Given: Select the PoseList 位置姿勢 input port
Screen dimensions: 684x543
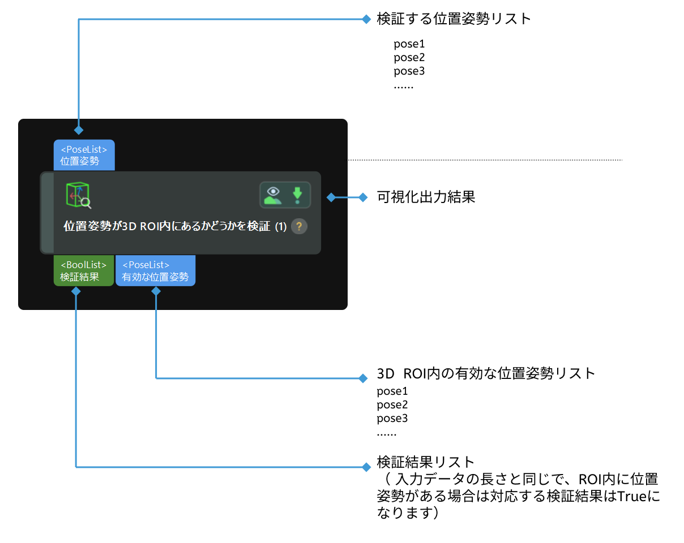Looking at the screenshot, I should click(x=84, y=155).
